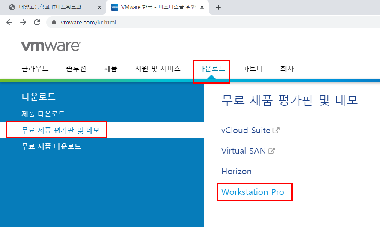Select 제품 다운로드 in the sidebar
The width and height of the screenshot is (380, 227).
pos(43,114)
